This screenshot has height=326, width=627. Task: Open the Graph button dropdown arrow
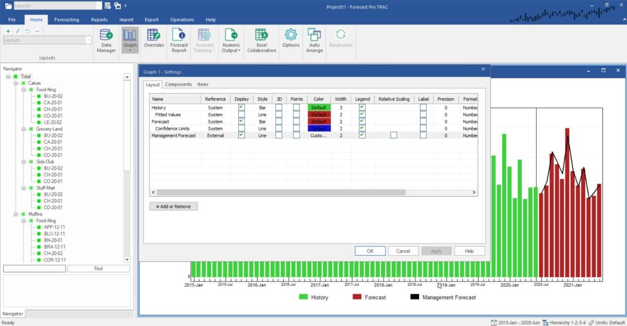tap(130, 51)
